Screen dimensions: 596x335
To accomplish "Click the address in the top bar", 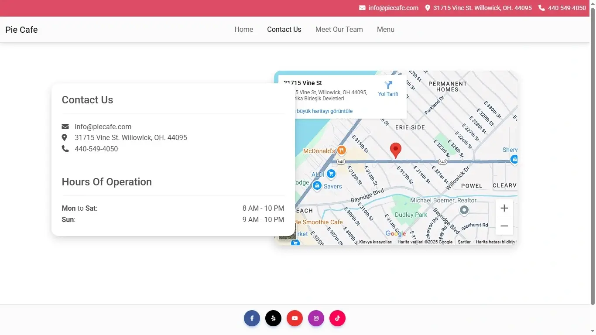I will click(x=483, y=8).
